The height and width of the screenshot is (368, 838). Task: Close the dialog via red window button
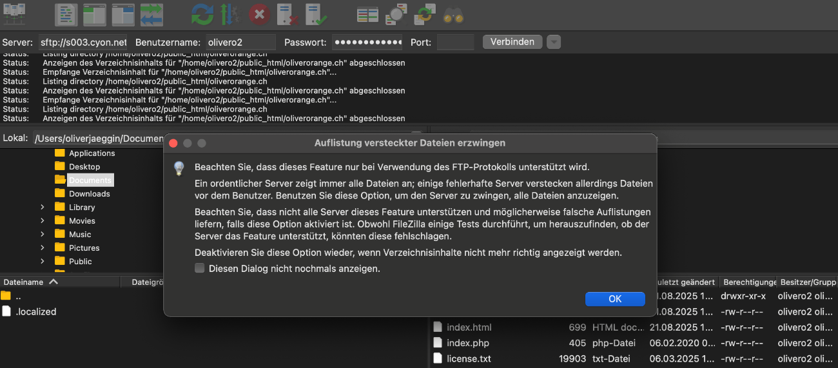point(173,143)
